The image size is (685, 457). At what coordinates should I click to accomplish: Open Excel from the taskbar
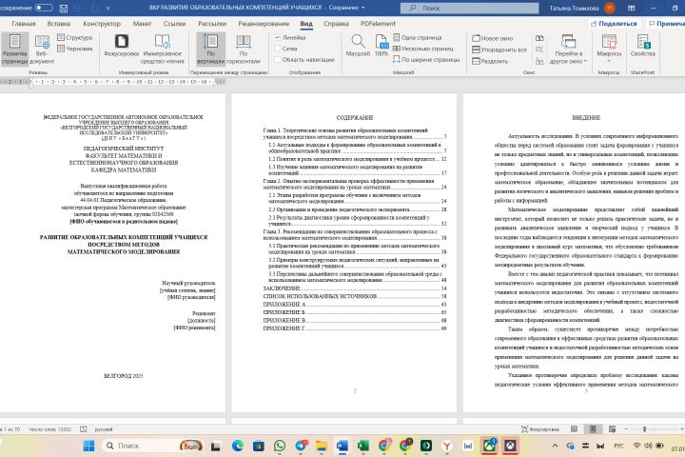363,446
